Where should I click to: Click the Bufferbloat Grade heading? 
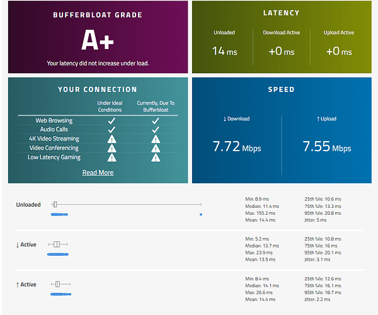pos(98,13)
